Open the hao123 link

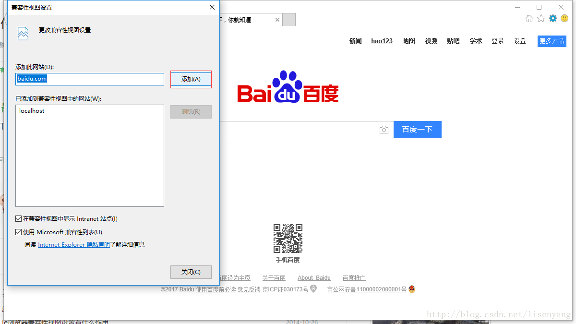click(382, 41)
